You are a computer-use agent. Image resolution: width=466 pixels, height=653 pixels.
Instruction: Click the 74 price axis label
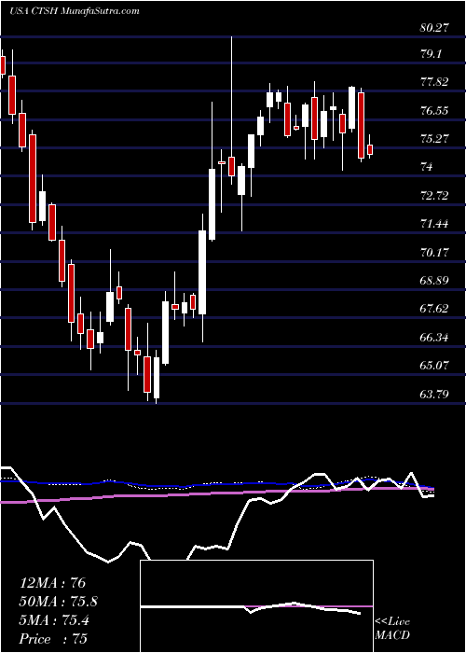pos(427,167)
